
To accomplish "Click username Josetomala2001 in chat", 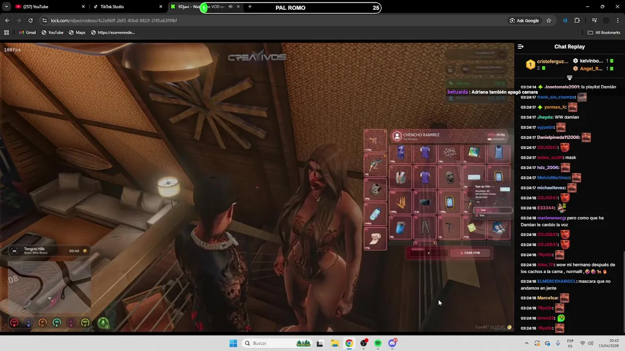I will (562, 87).
